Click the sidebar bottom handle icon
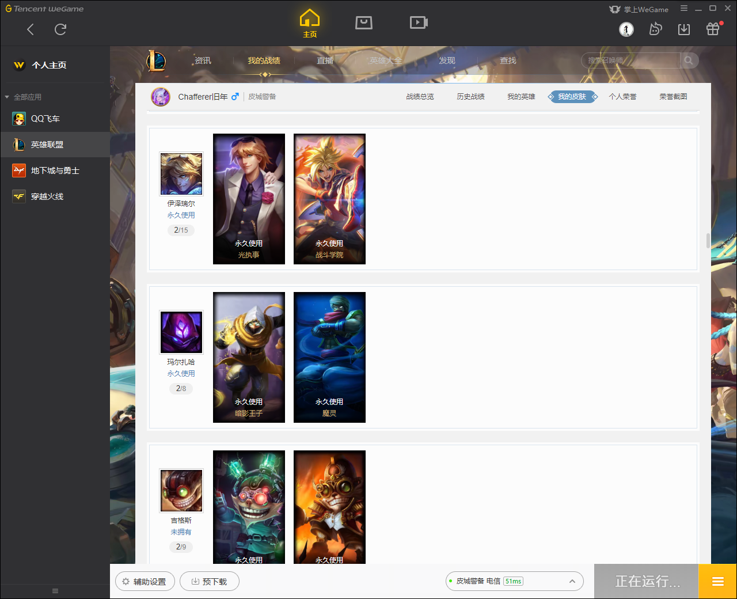The height and width of the screenshot is (599, 737). (55, 591)
